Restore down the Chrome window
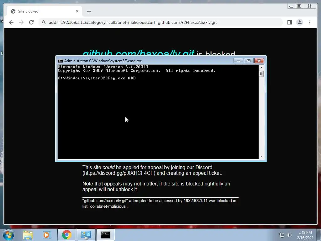The image size is (321, 241). pyautogui.click(x=299, y=6)
